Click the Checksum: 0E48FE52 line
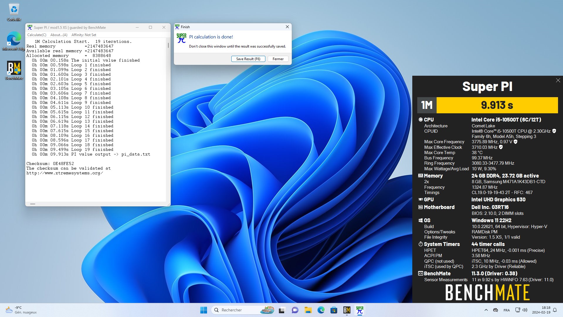This screenshot has height=317, width=563. tap(50, 163)
